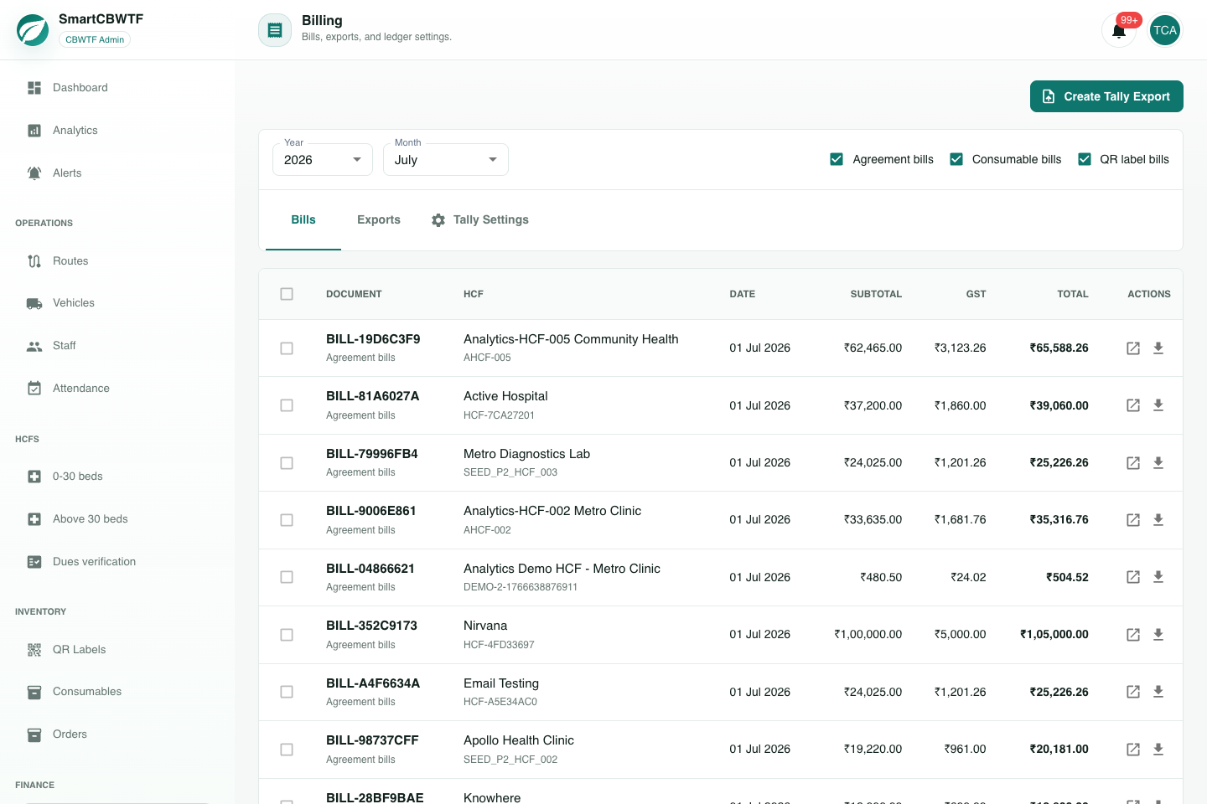This screenshot has height=804, width=1207.
Task: Navigate to Dashboard in the sidebar
Action: click(117, 88)
